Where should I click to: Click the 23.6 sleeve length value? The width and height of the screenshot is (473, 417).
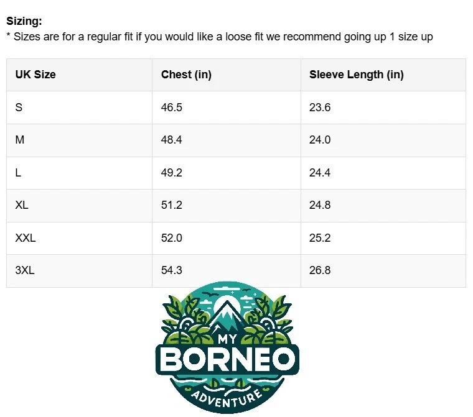(x=320, y=108)
